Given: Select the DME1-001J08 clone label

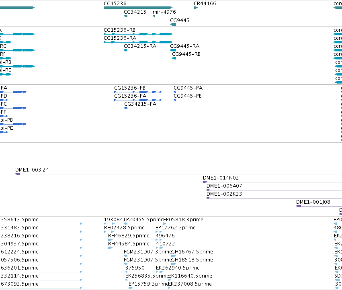Looking at the screenshot, I should click(313, 202).
